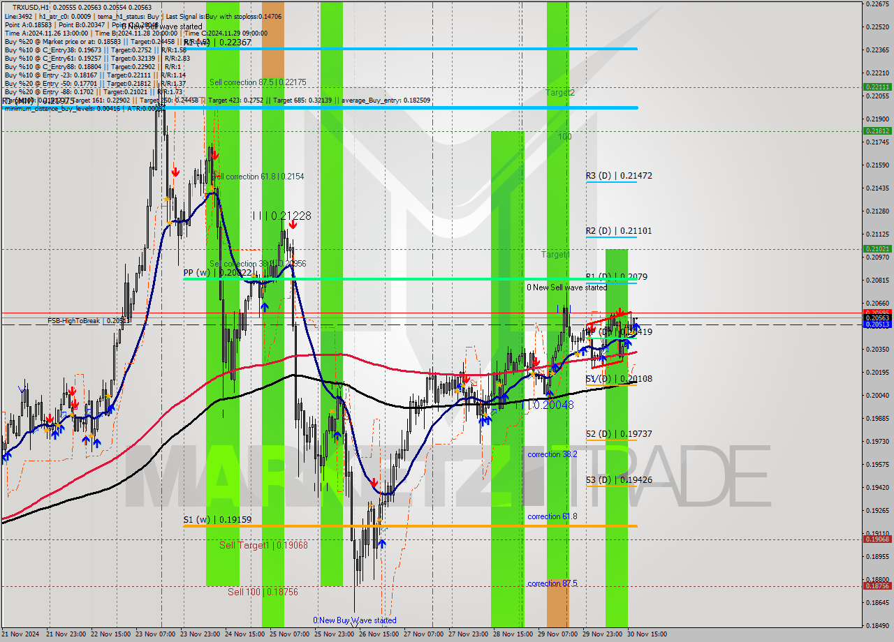Click the '23 Nov 07:00' time axis label

(x=155, y=634)
